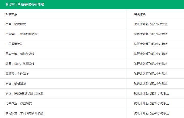This screenshot has width=184, height=118.
Task: Click the 48小时截止 limit in last row
Action: point(151,113)
